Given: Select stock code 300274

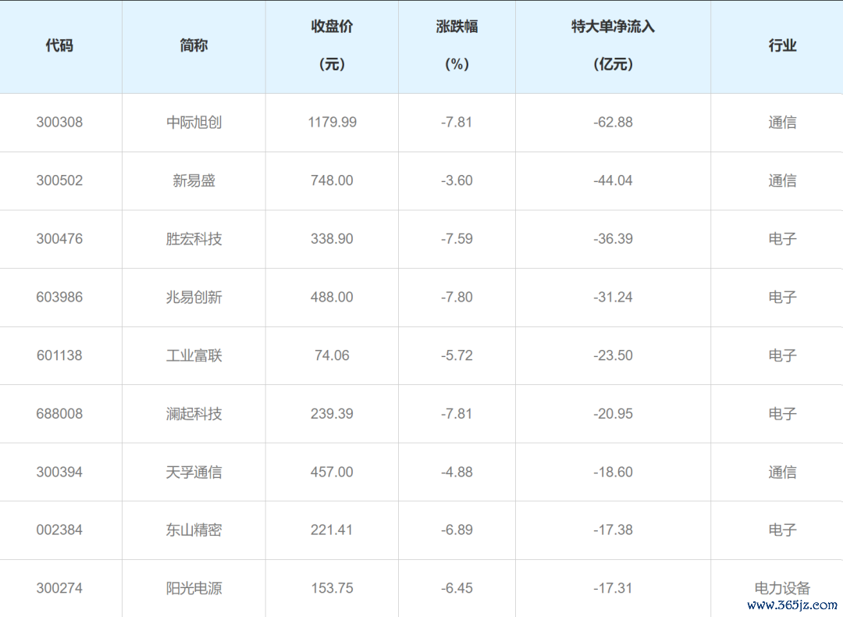Looking at the screenshot, I should tap(59, 588).
